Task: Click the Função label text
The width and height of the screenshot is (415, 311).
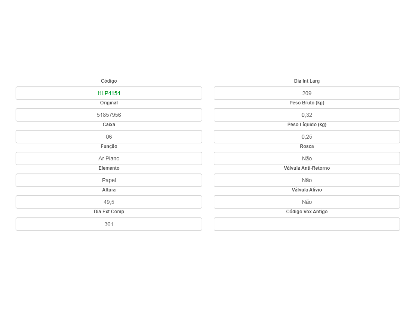Action: pyautogui.click(x=109, y=146)
